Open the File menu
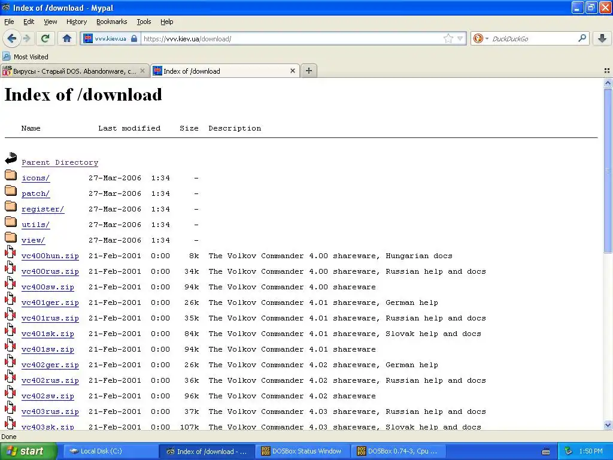The image size is (613, 460). 9,22
